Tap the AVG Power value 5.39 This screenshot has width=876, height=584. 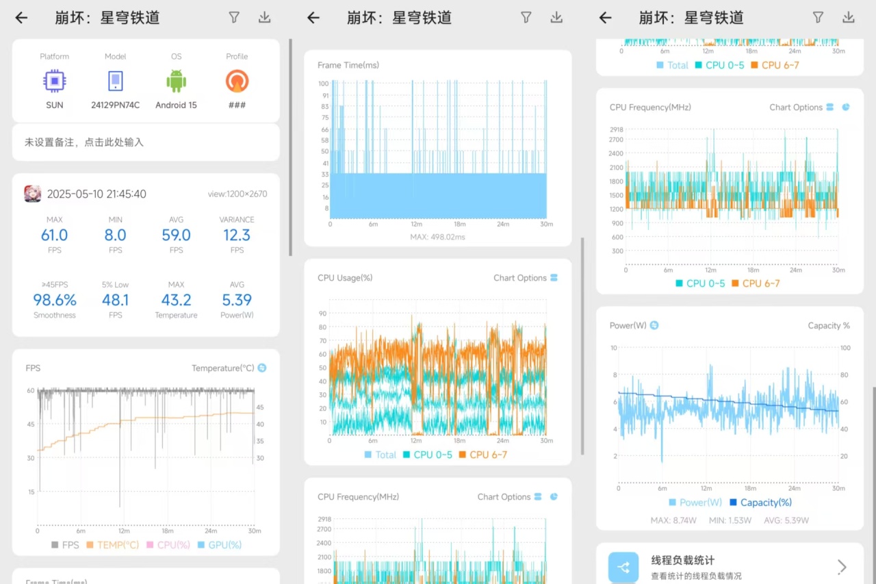click(x=237, y=301)
